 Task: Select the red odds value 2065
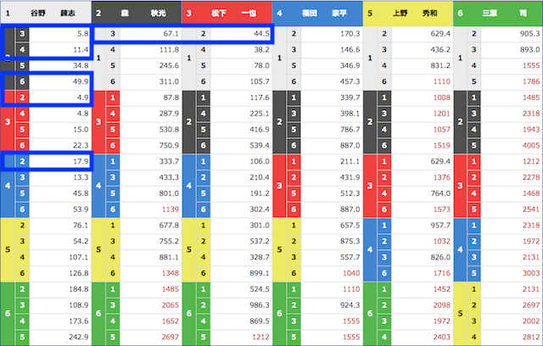(x=171, y=305)
